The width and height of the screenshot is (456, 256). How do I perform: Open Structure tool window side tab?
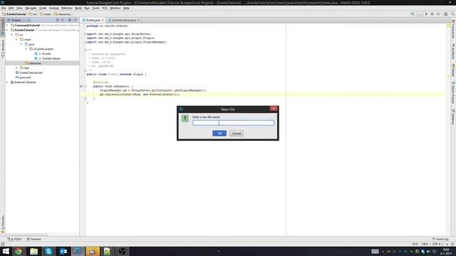point(3,49)
